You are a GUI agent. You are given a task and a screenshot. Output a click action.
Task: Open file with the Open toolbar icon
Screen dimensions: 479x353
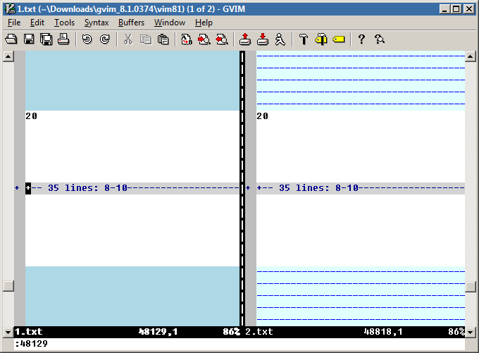point(11,39)
